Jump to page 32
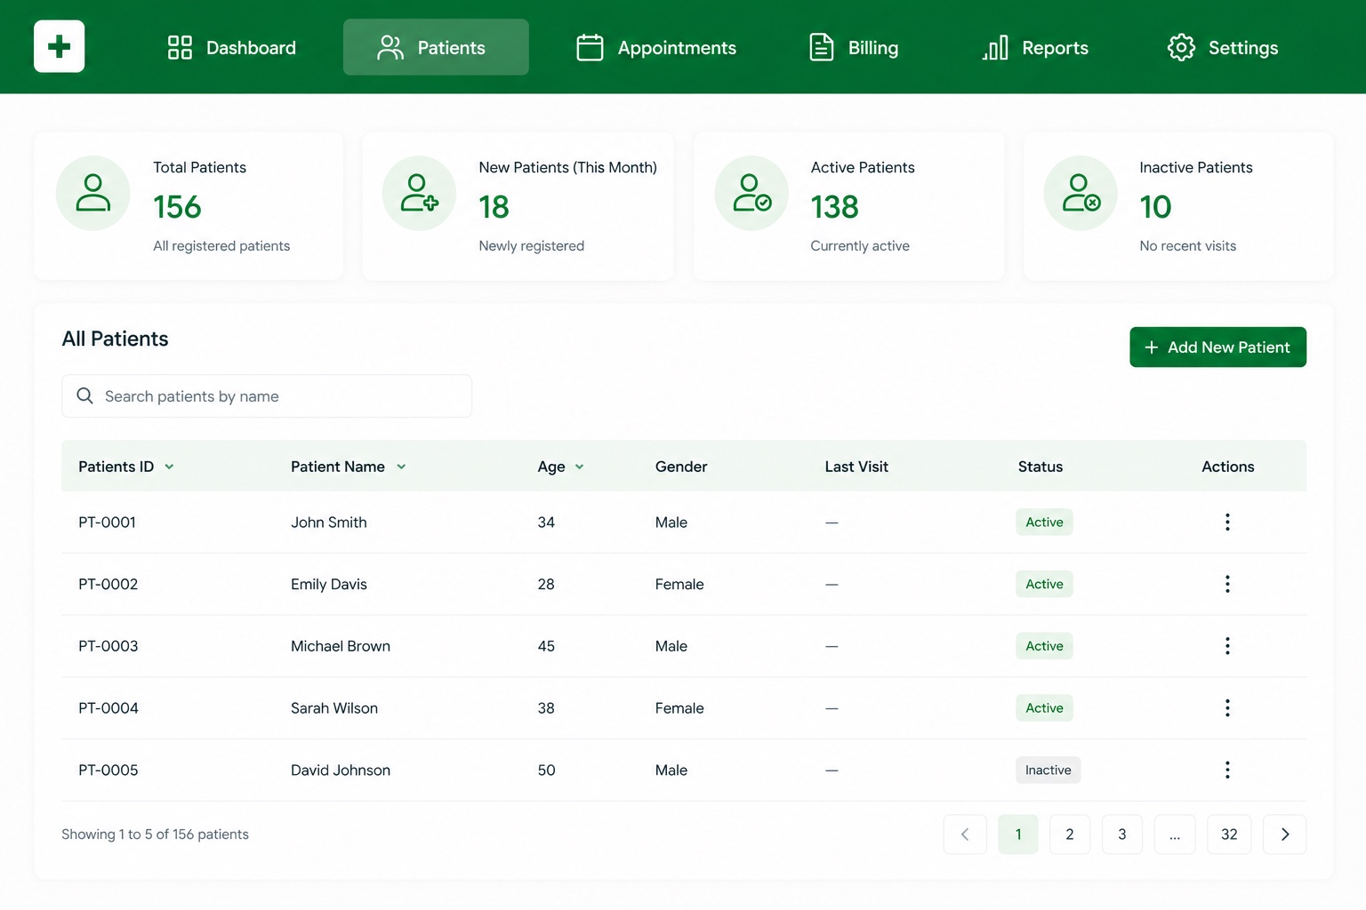The image size is (1366, 910). (x=1229, y=834)
